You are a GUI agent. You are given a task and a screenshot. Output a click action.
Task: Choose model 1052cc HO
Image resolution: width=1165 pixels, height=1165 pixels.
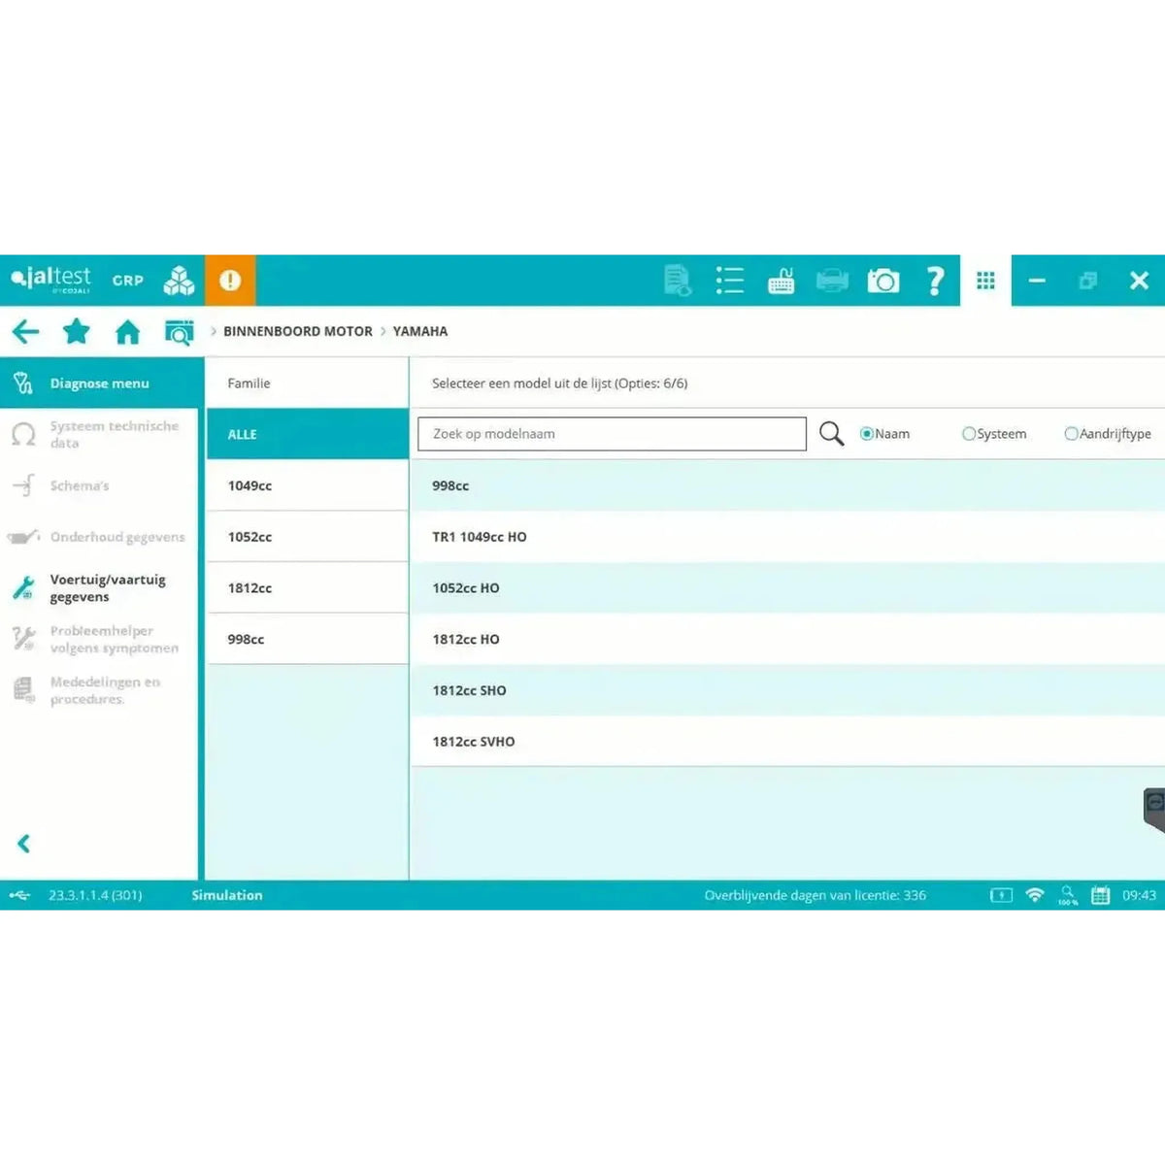(787, 587)
